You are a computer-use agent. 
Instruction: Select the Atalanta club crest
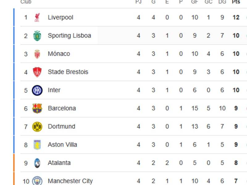(37, 163)
